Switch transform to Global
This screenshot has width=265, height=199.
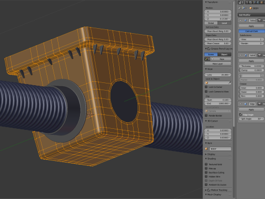pos(211,23)
